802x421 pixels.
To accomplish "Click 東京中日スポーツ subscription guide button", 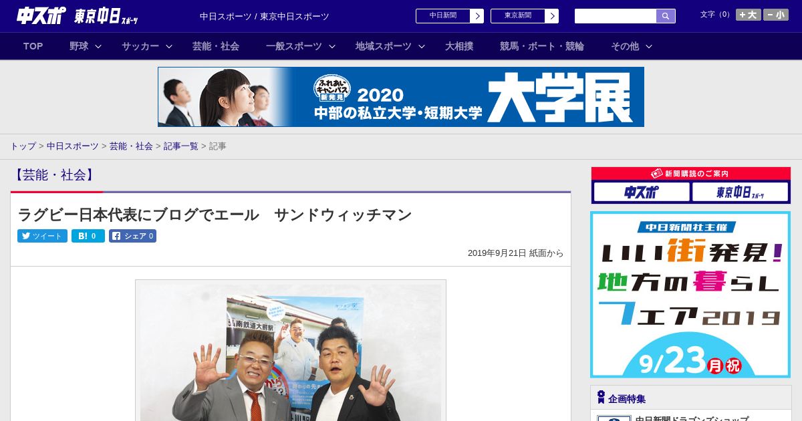I will tap(741, 192).
